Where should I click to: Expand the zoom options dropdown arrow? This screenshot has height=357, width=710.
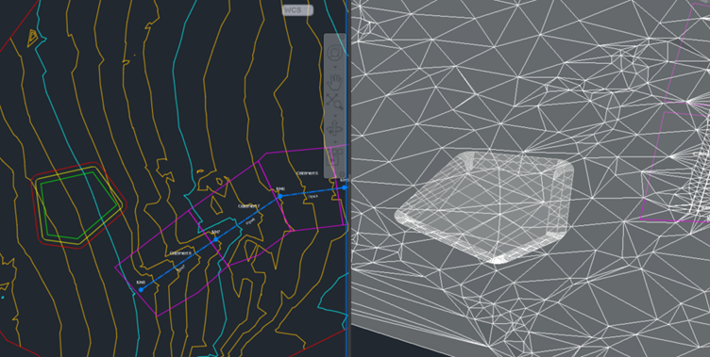point(335,115)
